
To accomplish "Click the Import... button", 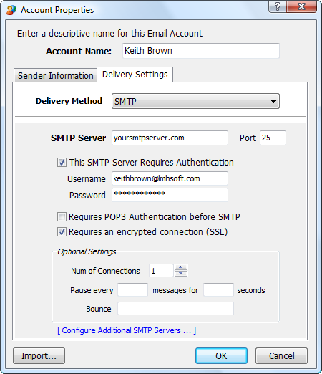I will (39, 356).
